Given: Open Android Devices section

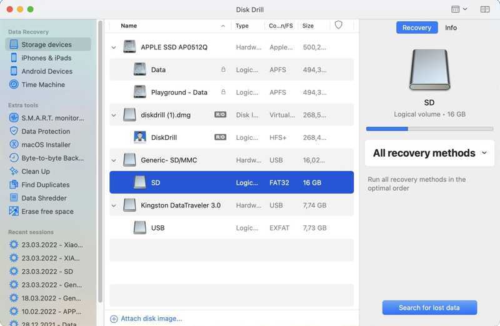Looking at the screenshot, I should point(47,71).
